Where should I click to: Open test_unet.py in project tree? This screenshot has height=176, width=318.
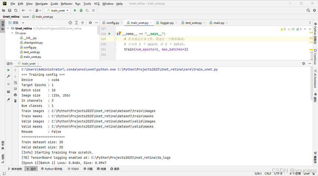pos(32,52)
